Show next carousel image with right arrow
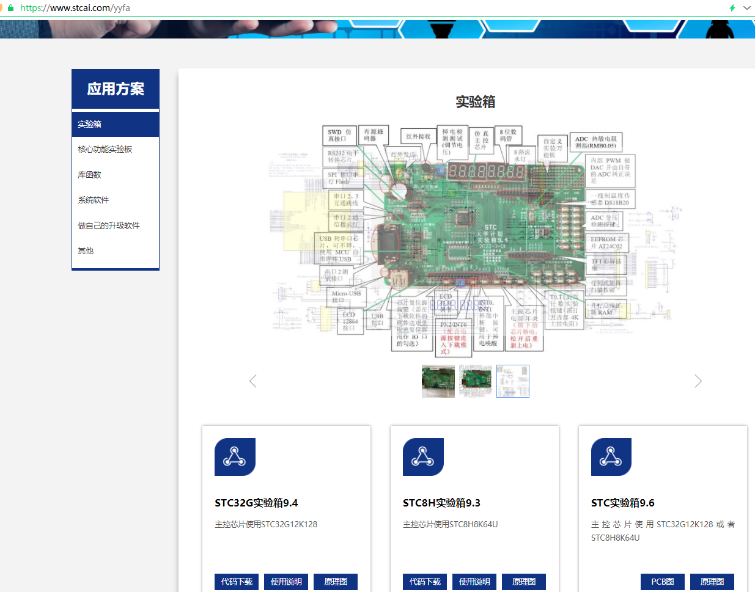 [x=698, y=381]
